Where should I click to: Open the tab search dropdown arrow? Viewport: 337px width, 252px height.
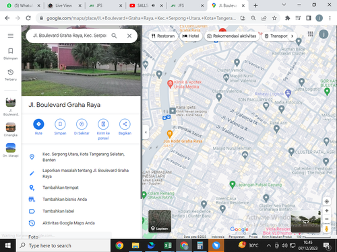(284, 5)
